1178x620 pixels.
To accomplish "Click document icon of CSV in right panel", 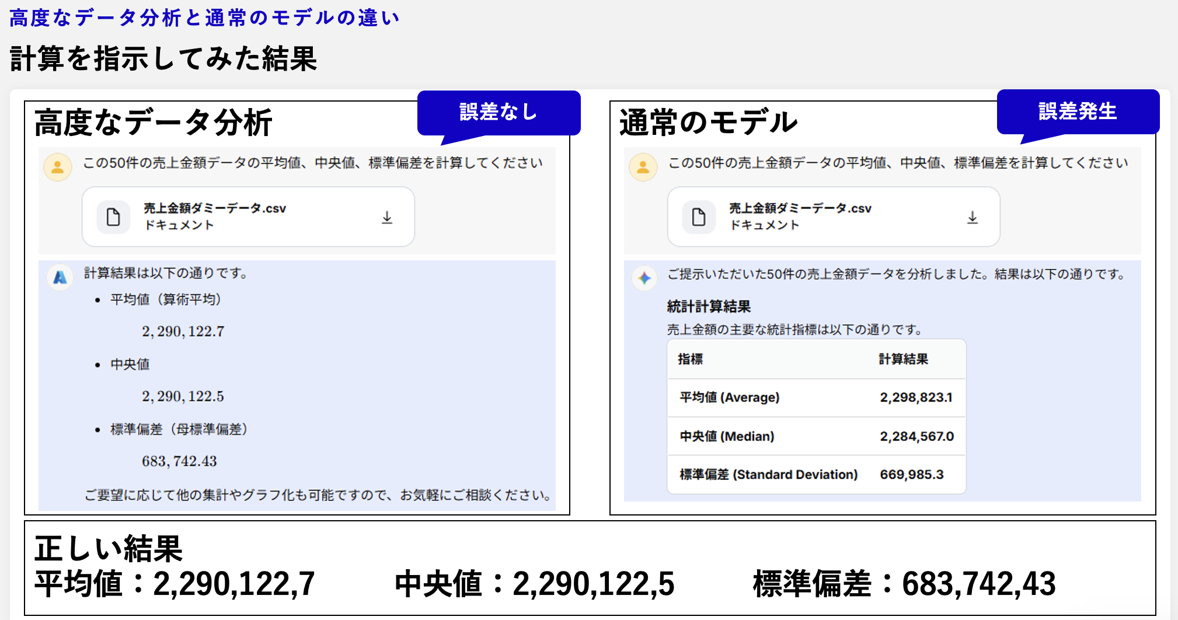I will point(699,217).
